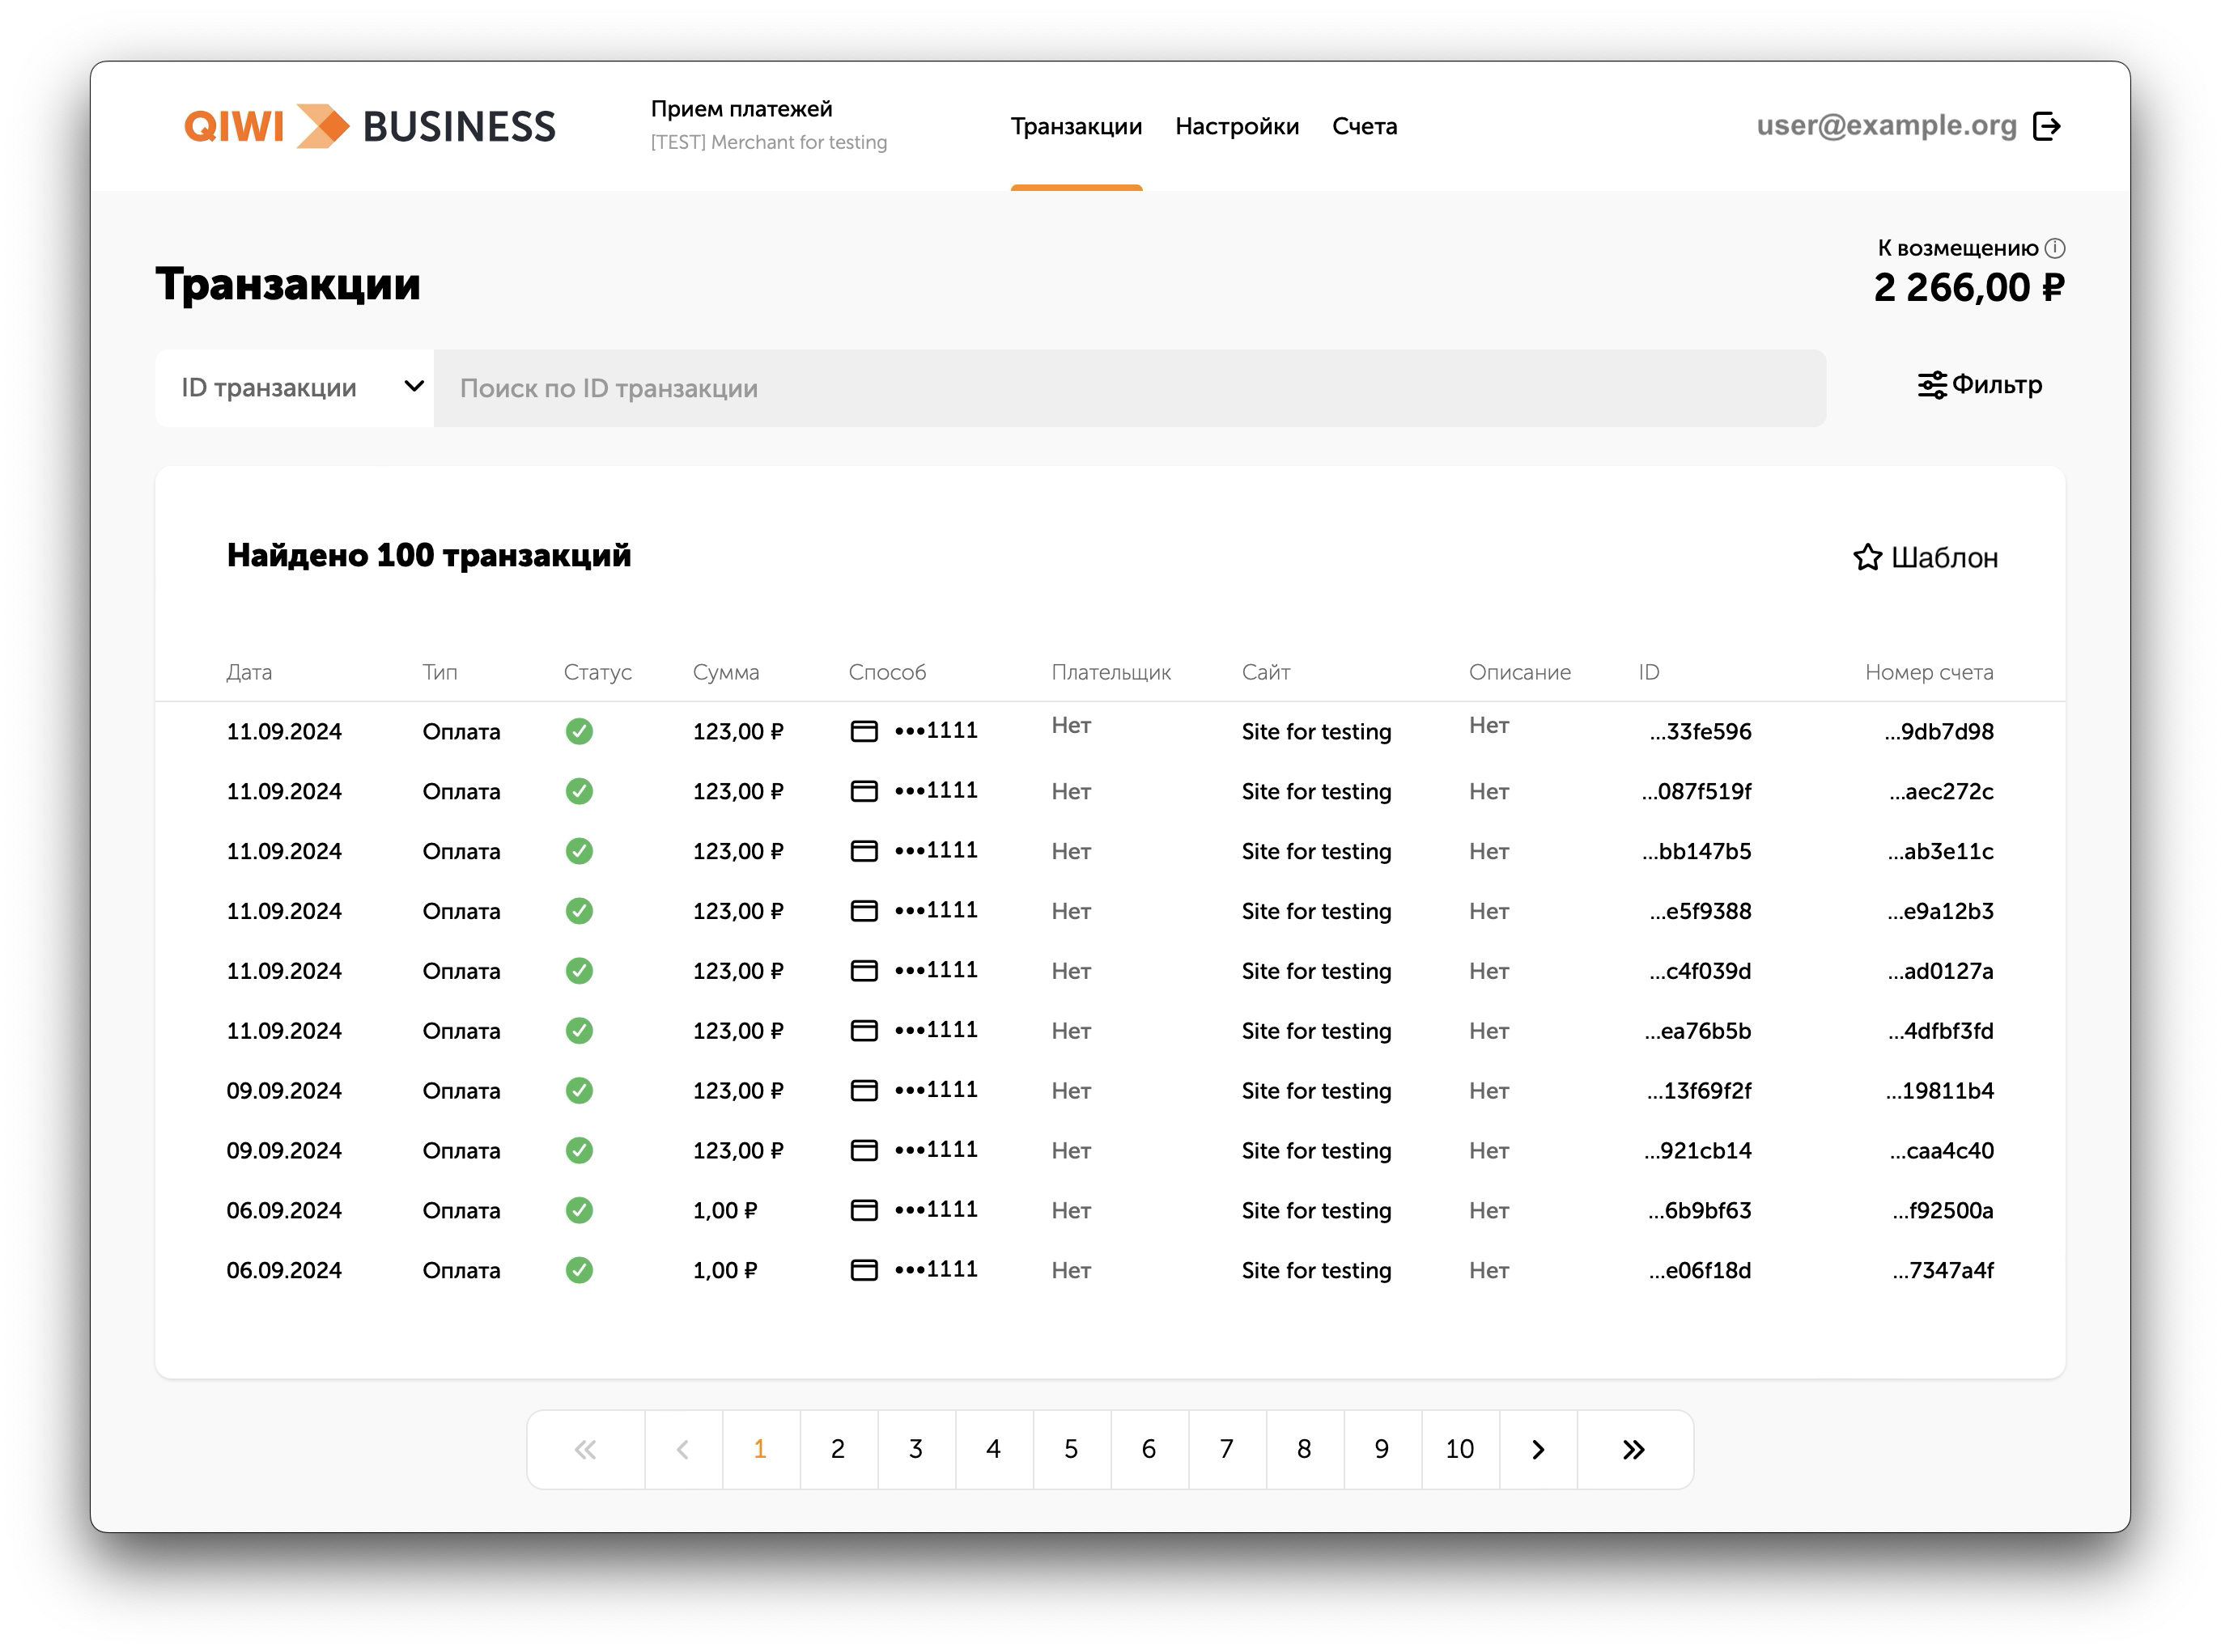The image size is (2221, 1652).
Task: Expand the ID транзакции dropdown
Action: tap(295, 388)
